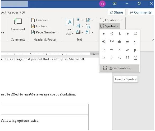The image size is (155, 131).
Task: Insert the copyright symbol
Action: coord(135,34)
